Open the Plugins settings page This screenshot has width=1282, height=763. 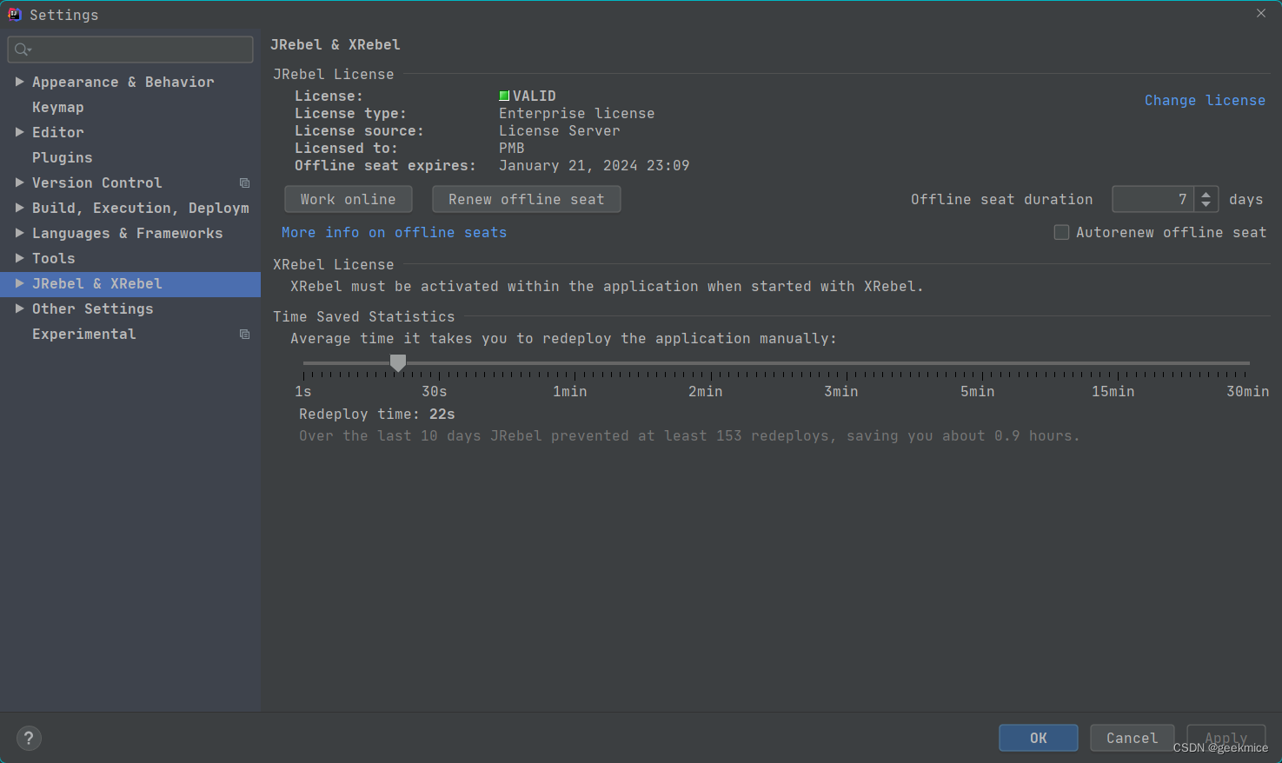[63, 157]
